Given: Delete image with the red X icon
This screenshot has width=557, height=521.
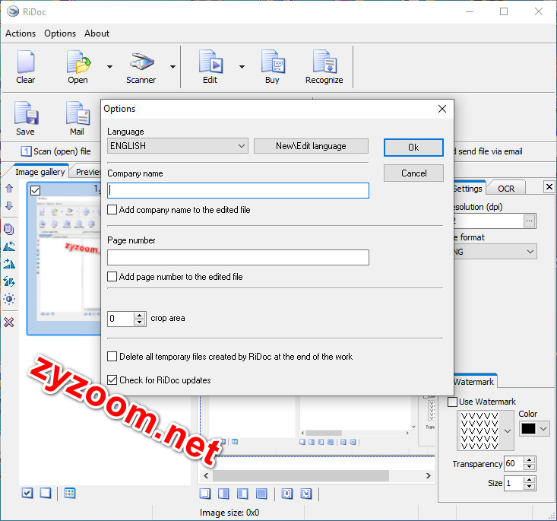Looking at the screenshot, I should point(9,322).
